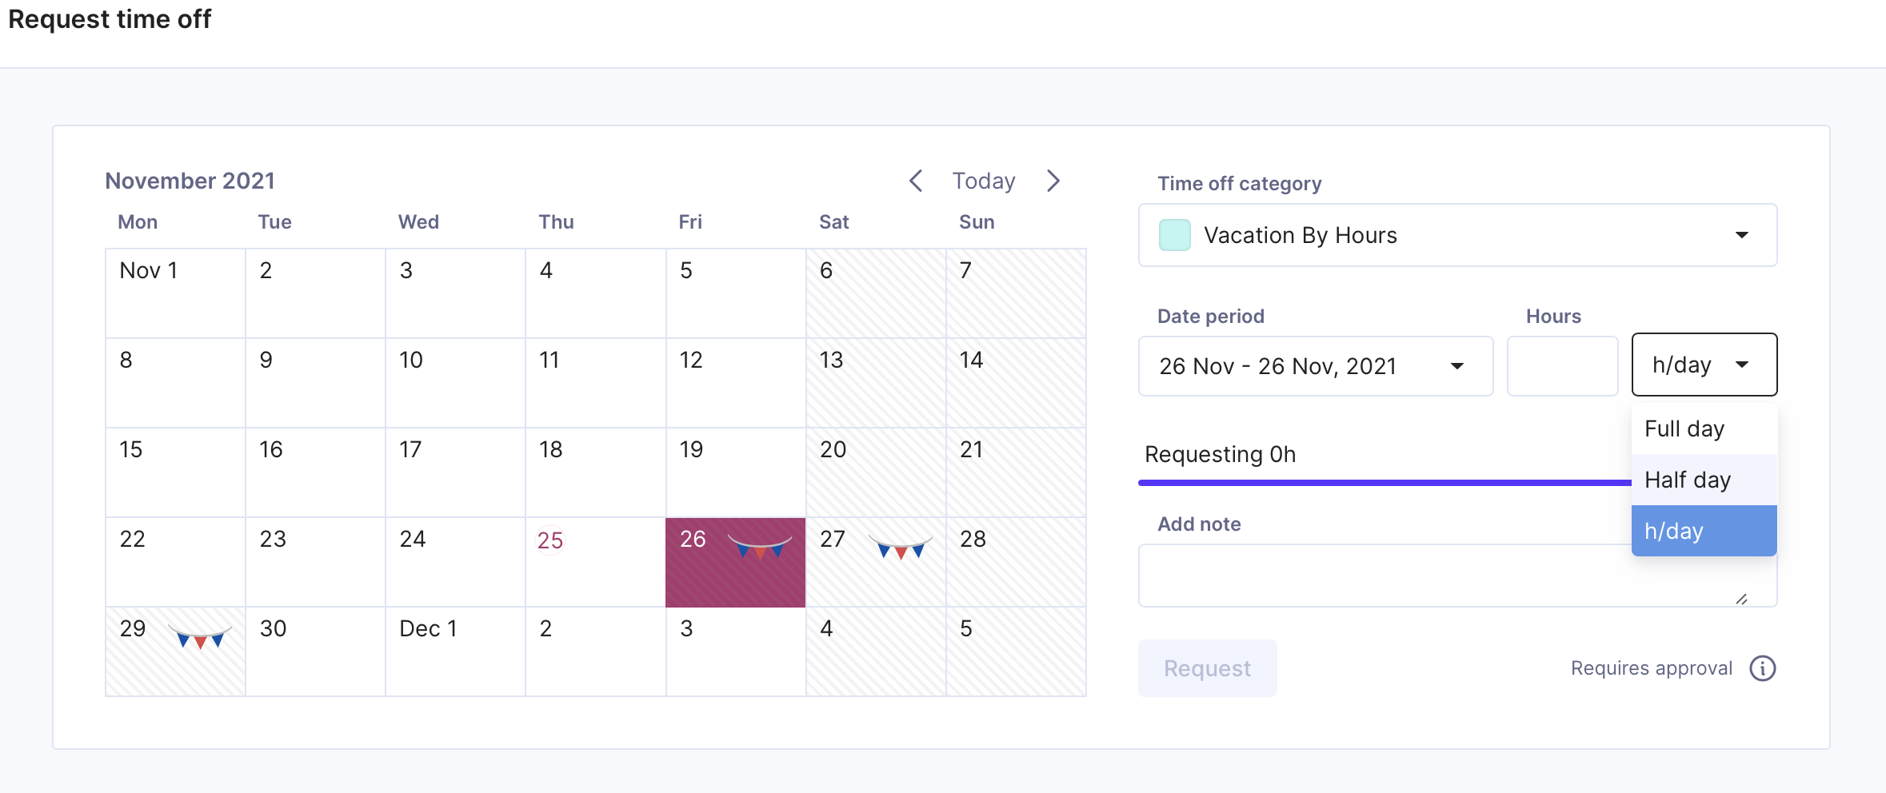
Task: Open the Requires approval info icon
Action: click(1763, 668)
